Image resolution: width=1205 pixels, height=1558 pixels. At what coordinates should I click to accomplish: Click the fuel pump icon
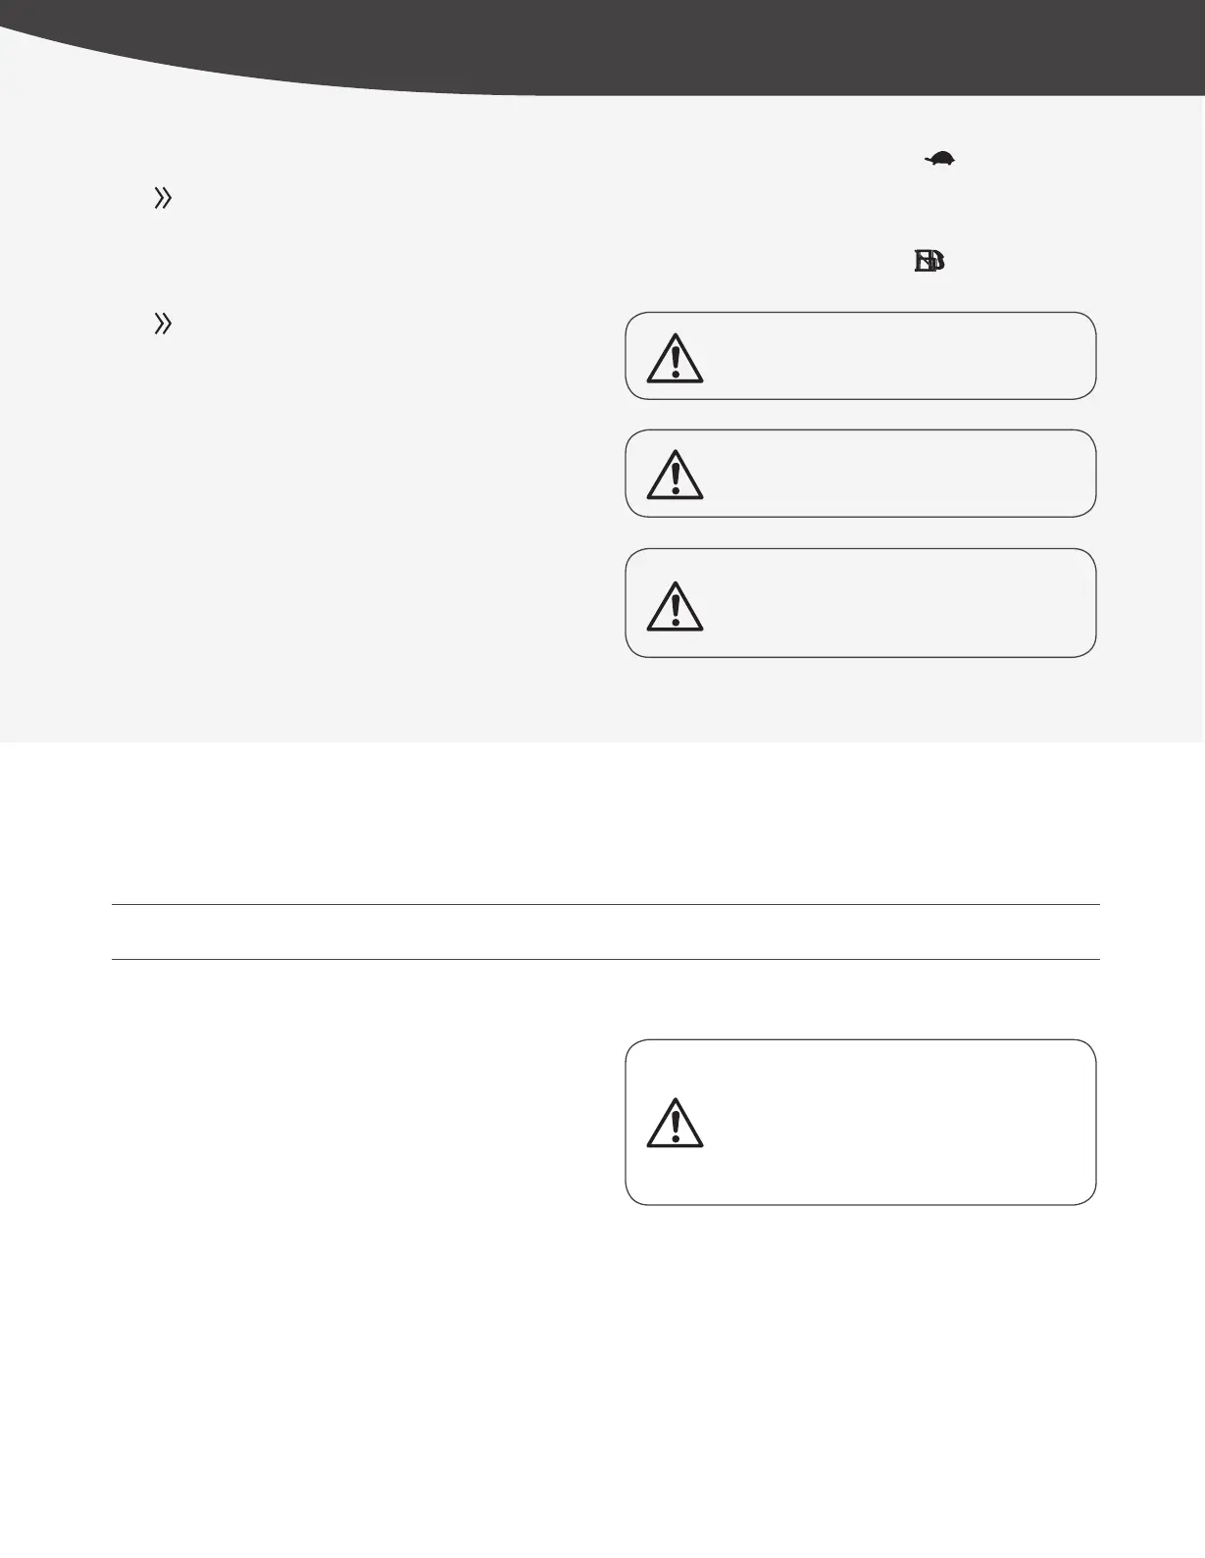point(929,261)
